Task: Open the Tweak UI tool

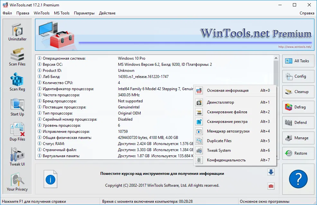Action: point(17,157)
